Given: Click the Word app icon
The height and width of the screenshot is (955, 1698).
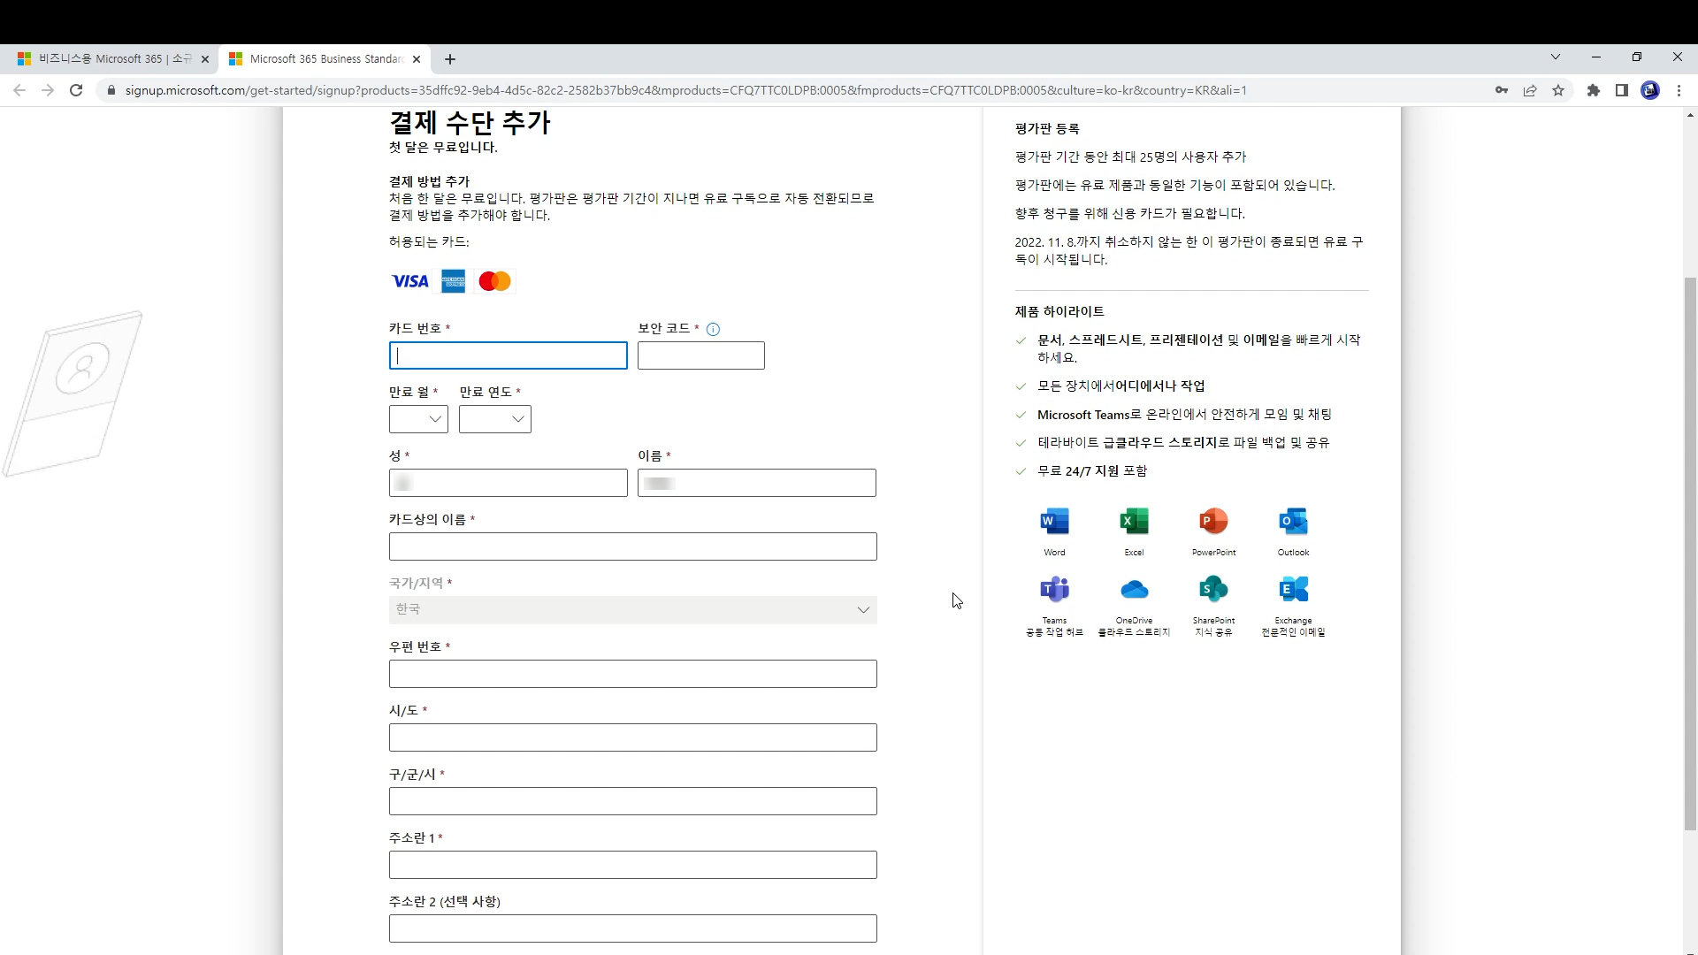Looking at the screenshot, I should [1054, 521].
